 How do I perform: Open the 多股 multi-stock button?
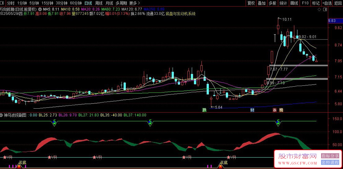point(272,3)
